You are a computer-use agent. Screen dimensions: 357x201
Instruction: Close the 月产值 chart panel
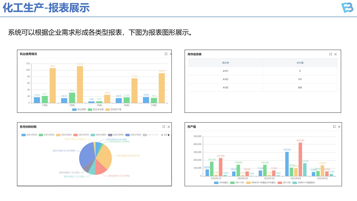click(x=339, y=127)
